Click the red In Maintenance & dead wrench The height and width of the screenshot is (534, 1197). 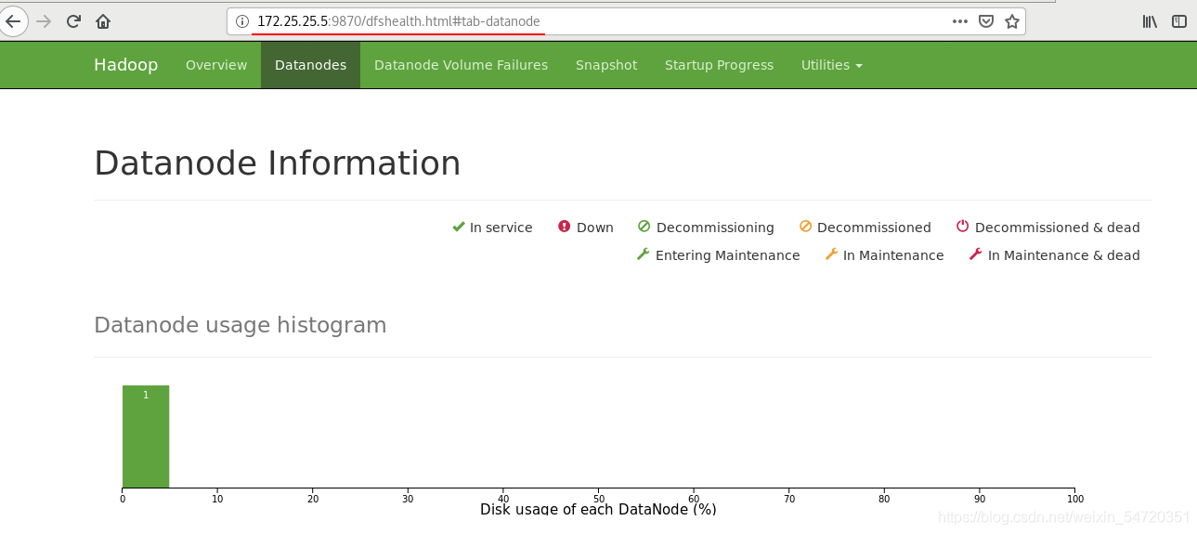tap(975, 254)
